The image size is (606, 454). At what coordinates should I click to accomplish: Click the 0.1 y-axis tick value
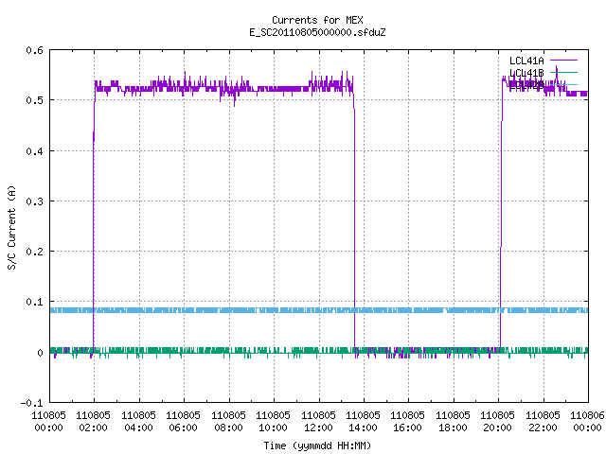tap(34, 302)
